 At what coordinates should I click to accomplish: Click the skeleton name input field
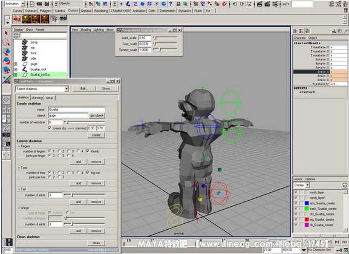tap(76, 109)
